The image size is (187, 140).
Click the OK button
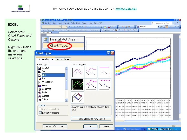pos(90,127)
